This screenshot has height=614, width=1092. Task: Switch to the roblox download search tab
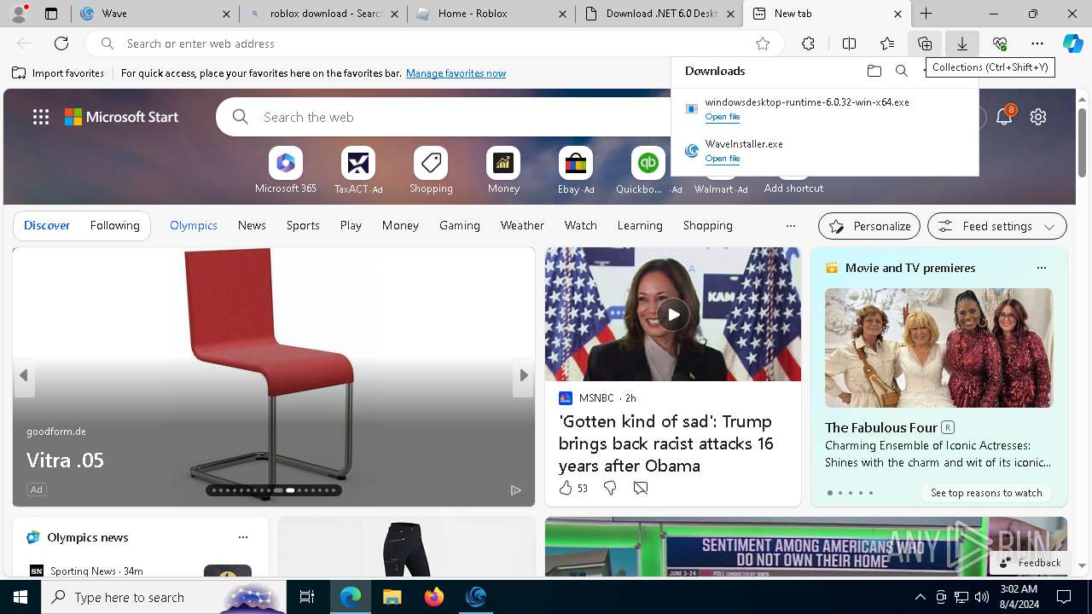pos(322,14)
